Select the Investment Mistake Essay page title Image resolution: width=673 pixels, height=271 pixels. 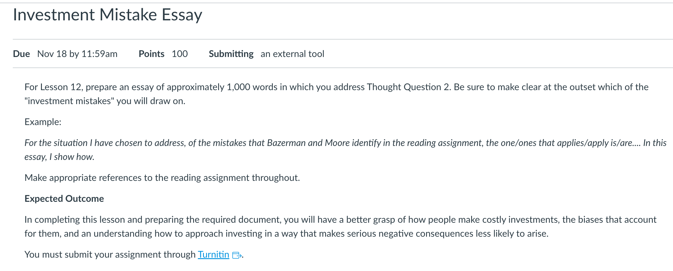click(x=108, y=15)
